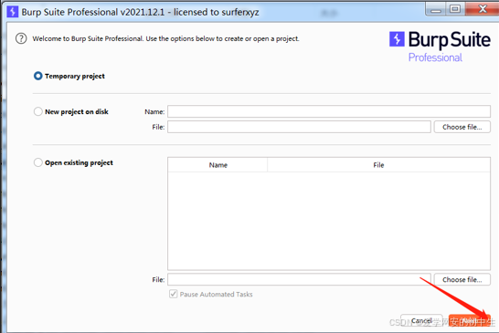Image resolution: width=499 pixels, height=333 pixels.
Task: Choose file for the existing project
Action: pos(462,279)
